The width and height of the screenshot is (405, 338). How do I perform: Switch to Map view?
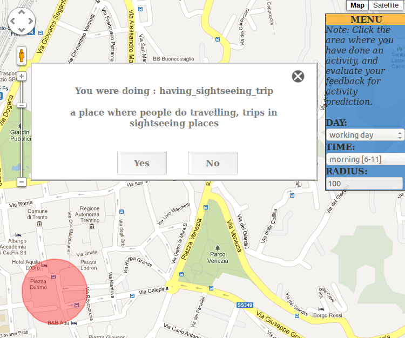coord(357,5)
